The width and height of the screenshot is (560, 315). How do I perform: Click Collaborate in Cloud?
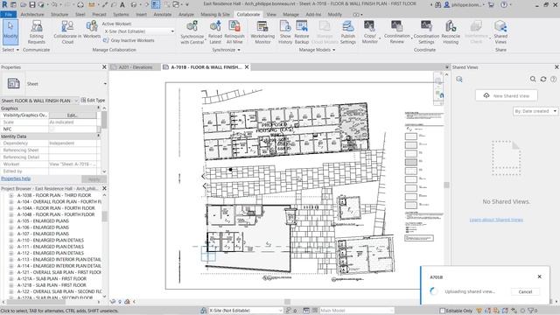(67, 32)
